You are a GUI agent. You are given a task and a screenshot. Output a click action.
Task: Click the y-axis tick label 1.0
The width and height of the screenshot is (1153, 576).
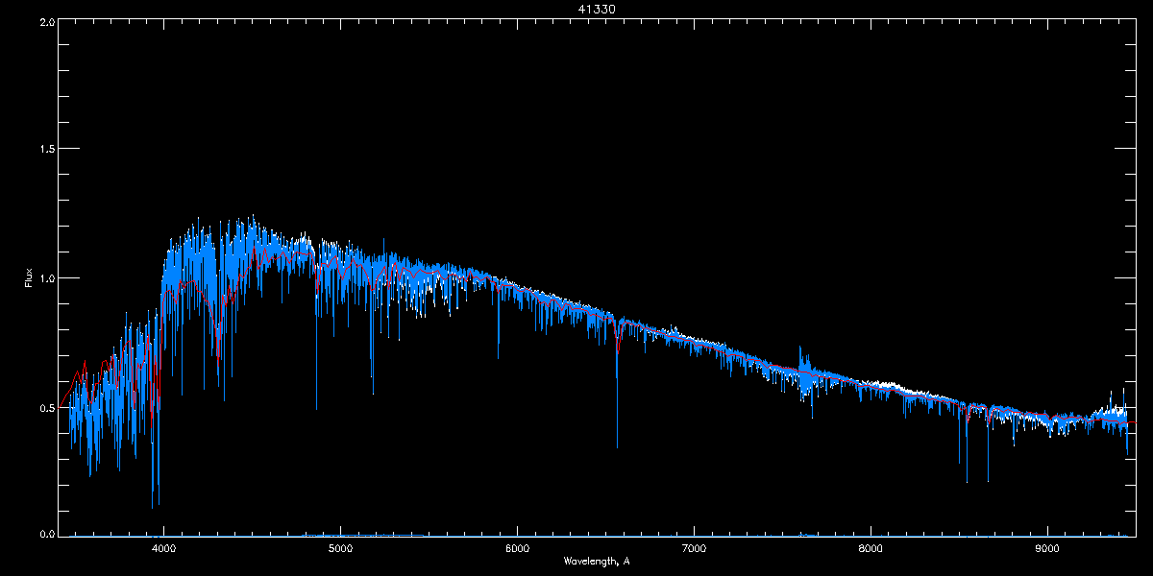pyautogui.click(x=47, y=278)
